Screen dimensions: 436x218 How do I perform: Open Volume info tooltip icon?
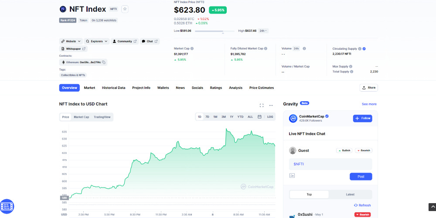[x=304, y=48]
